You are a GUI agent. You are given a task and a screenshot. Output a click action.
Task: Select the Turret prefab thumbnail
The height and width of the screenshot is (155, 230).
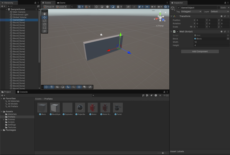[x=118, y=108]
